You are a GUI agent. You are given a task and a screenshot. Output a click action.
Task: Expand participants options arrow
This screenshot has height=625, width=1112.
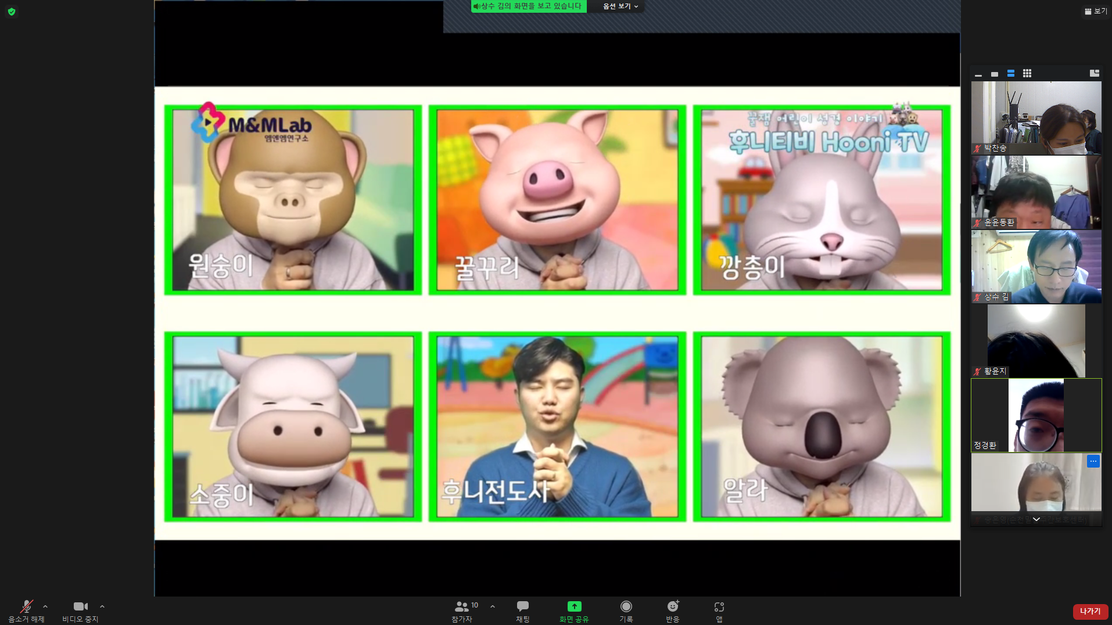[493, 606]
